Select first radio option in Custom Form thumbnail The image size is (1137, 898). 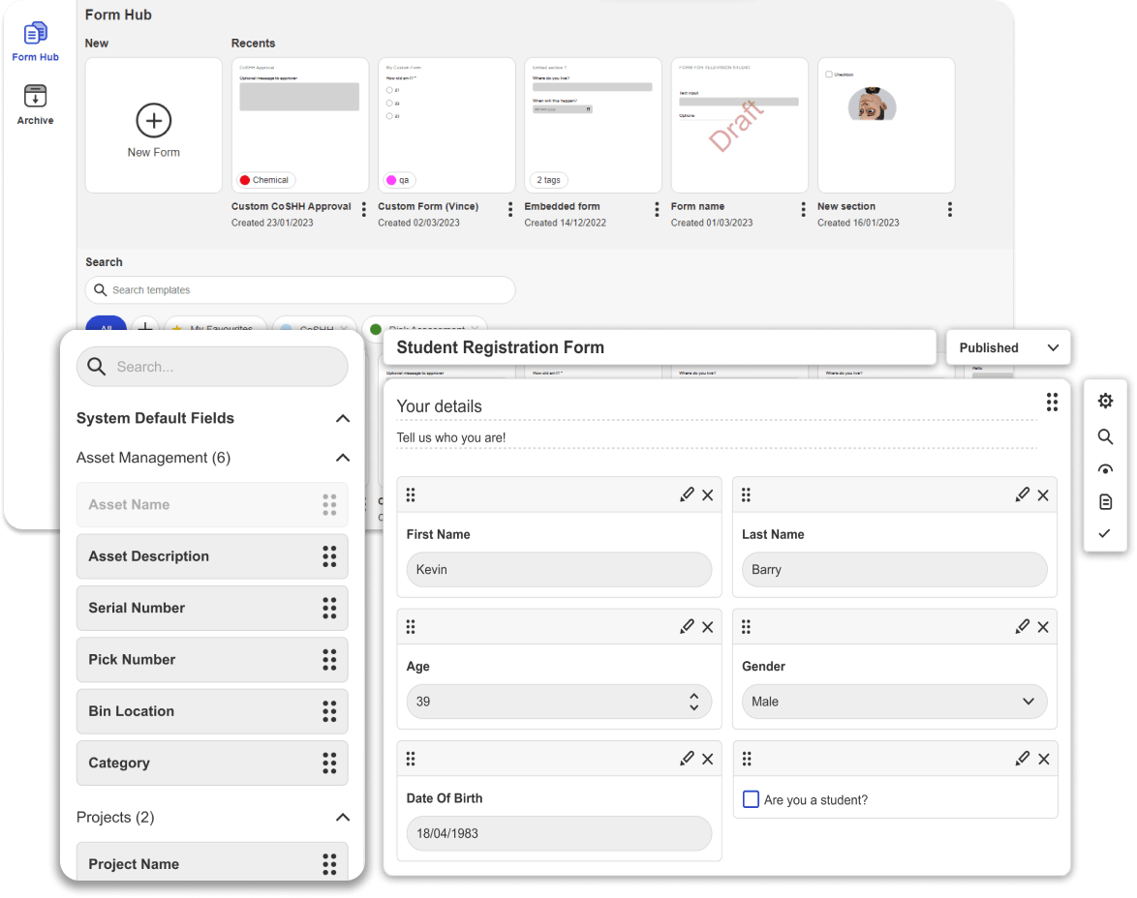[x=389, y=90]
